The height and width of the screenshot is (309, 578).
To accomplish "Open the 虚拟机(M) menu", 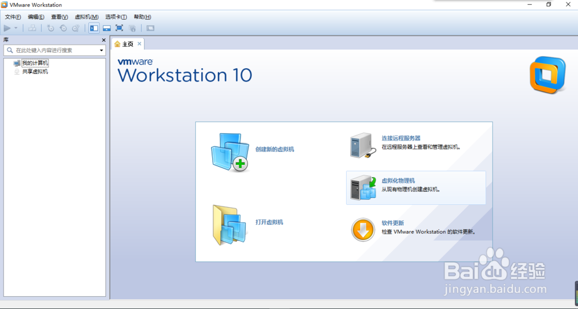I will click(87, 17).
